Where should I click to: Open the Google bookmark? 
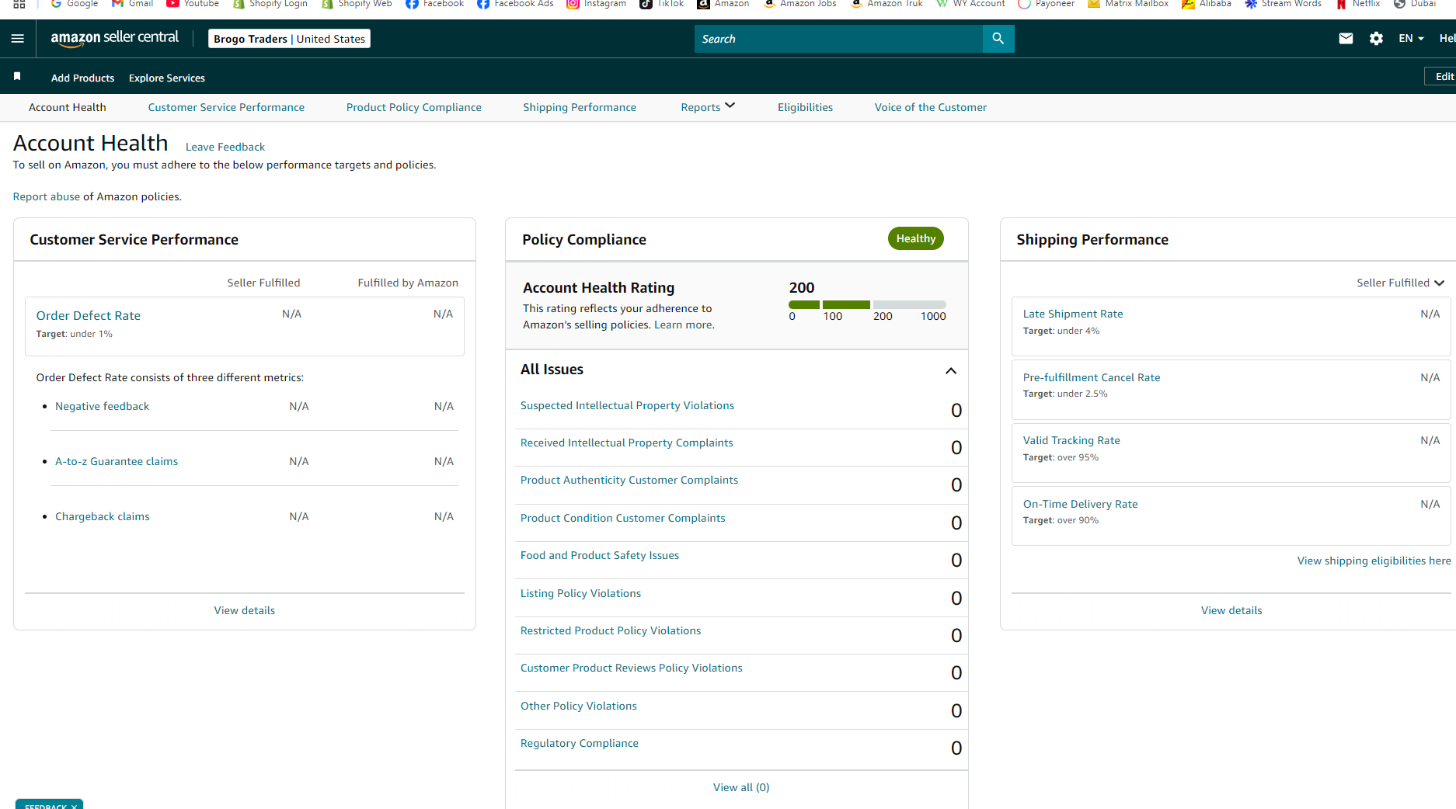[x=75, y=4]
